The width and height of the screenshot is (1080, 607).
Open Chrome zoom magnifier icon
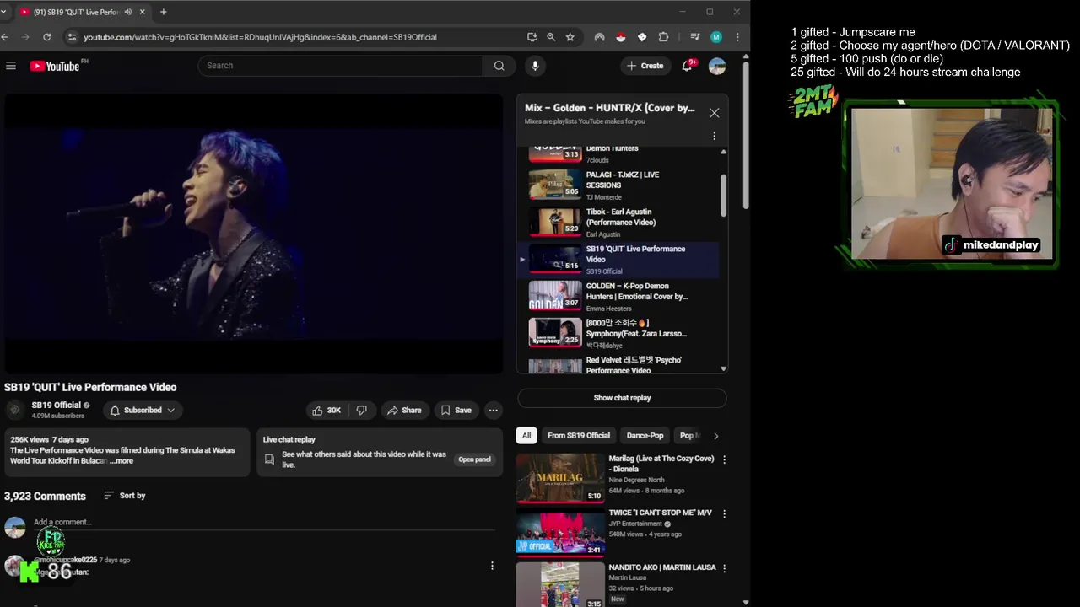coord(551,37)
